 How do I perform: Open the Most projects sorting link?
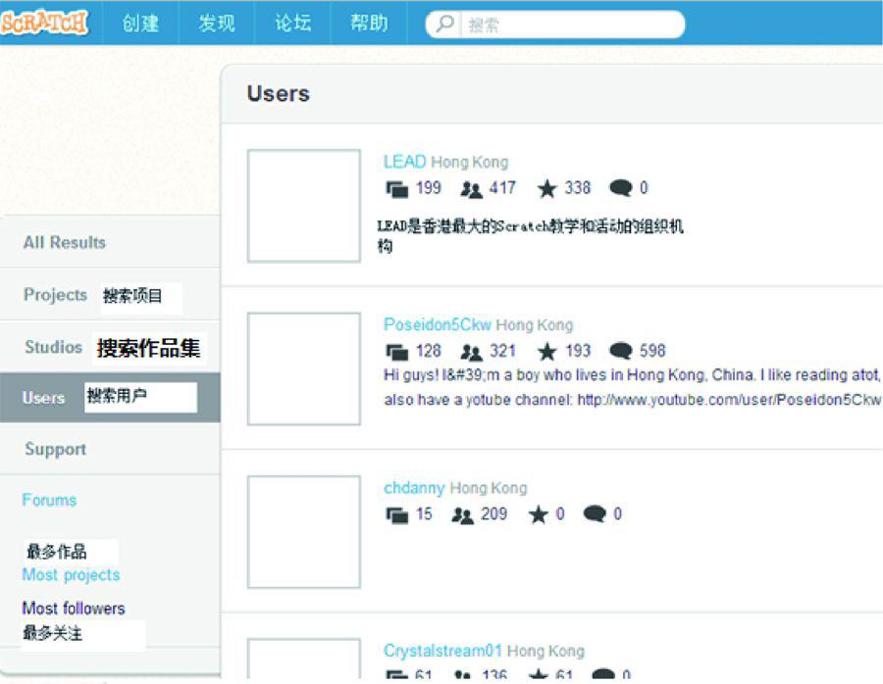pyautogui.click(x=71, y=574)
